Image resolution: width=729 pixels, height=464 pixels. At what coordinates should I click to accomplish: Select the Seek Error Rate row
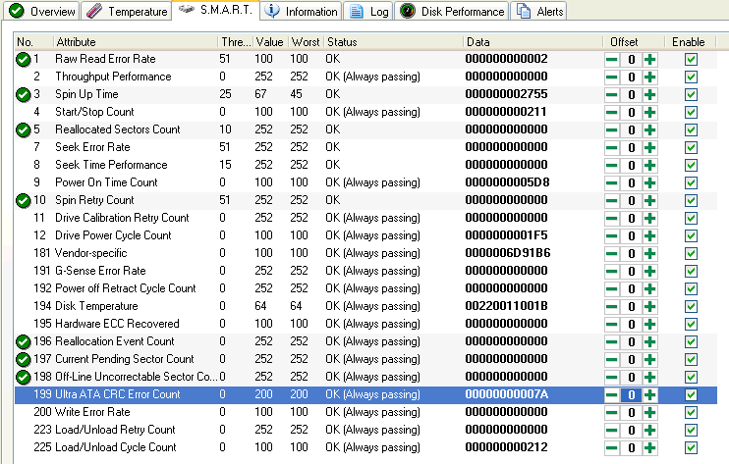(x=365, y=147)
